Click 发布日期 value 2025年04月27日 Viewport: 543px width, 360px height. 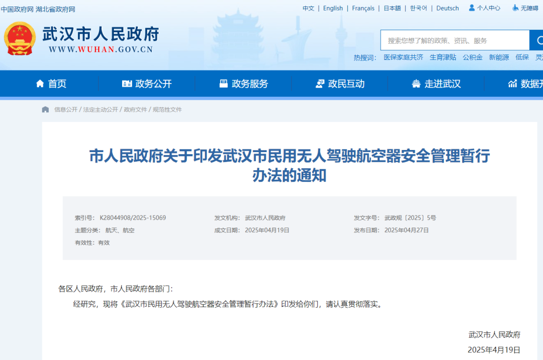[407, 230]
